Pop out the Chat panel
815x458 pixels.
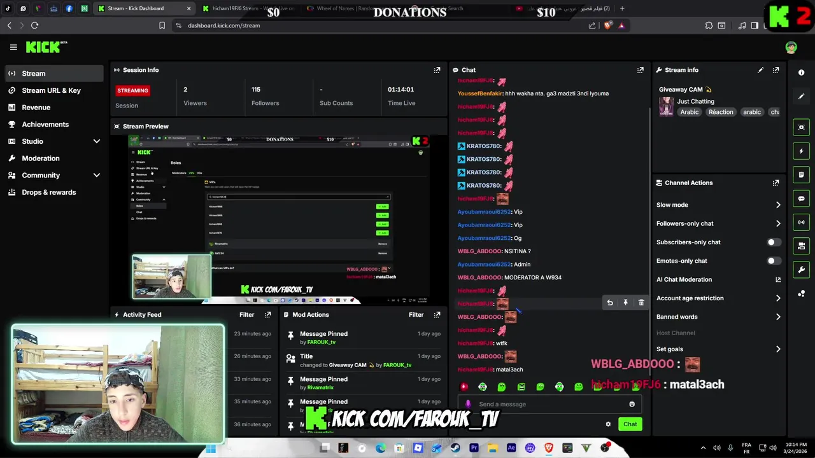pos(640,70)
